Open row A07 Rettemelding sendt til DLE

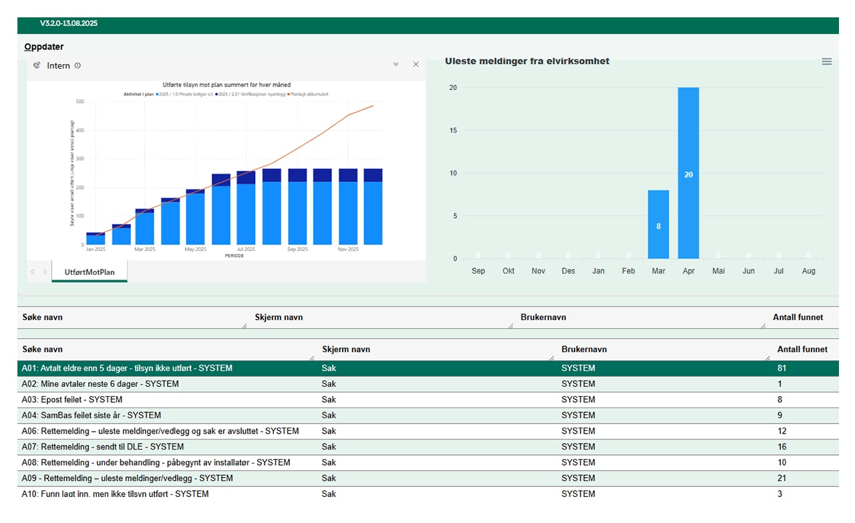(x=112, y=447)
